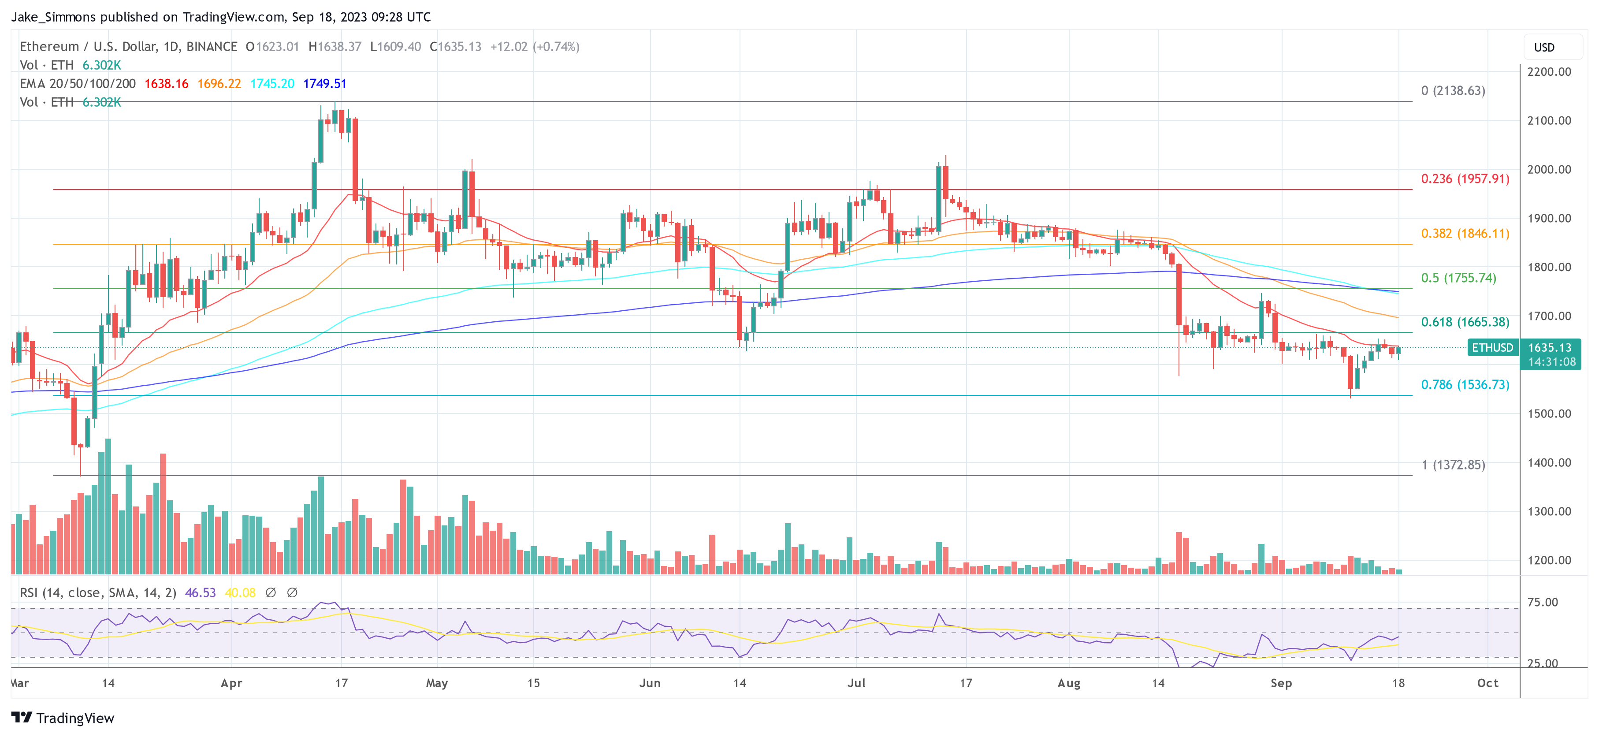Click the lower Vol · ETH label

point(47,102)
